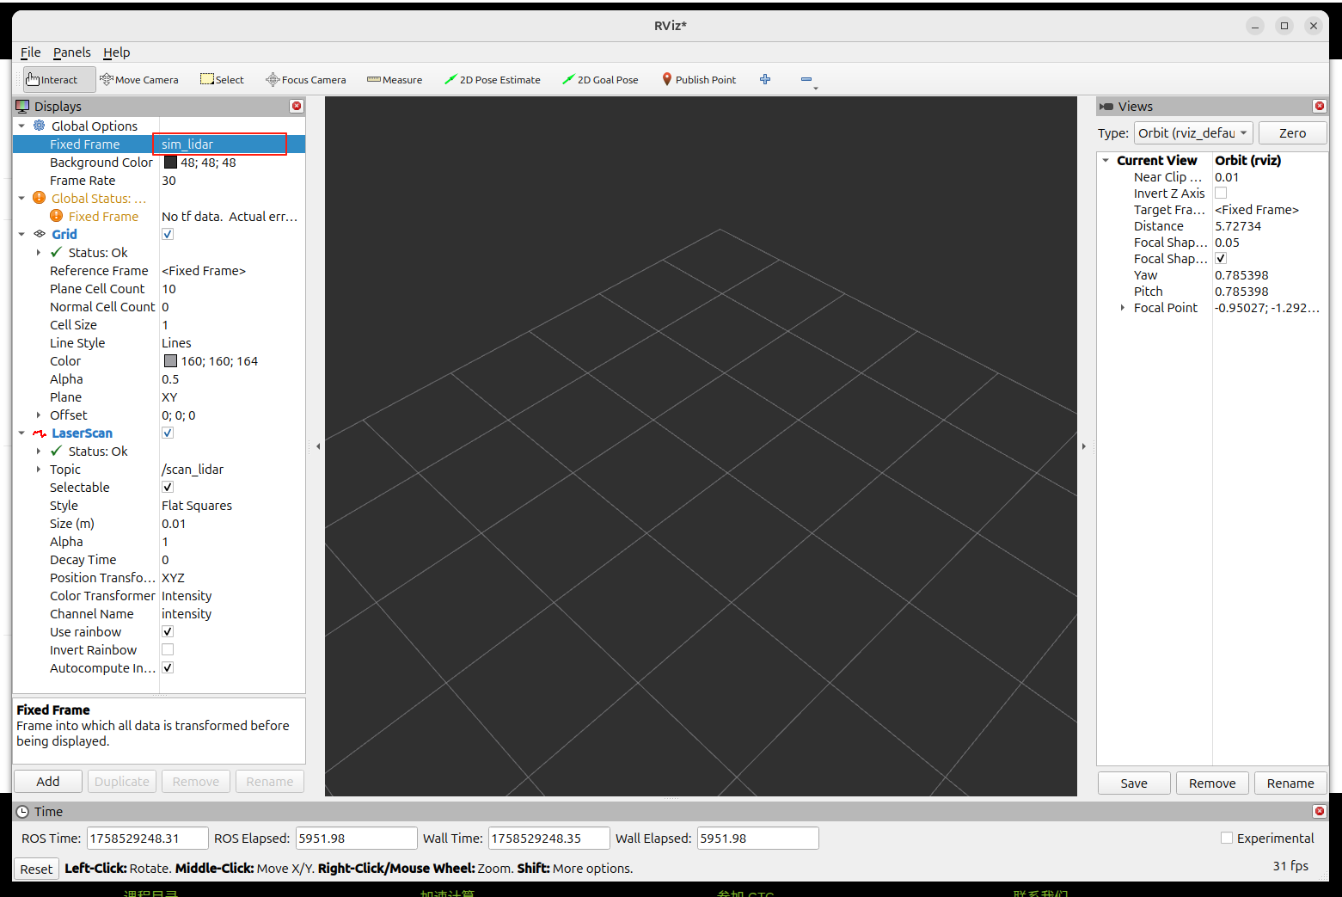Click the Time panel clock icon

click(22, 812)
